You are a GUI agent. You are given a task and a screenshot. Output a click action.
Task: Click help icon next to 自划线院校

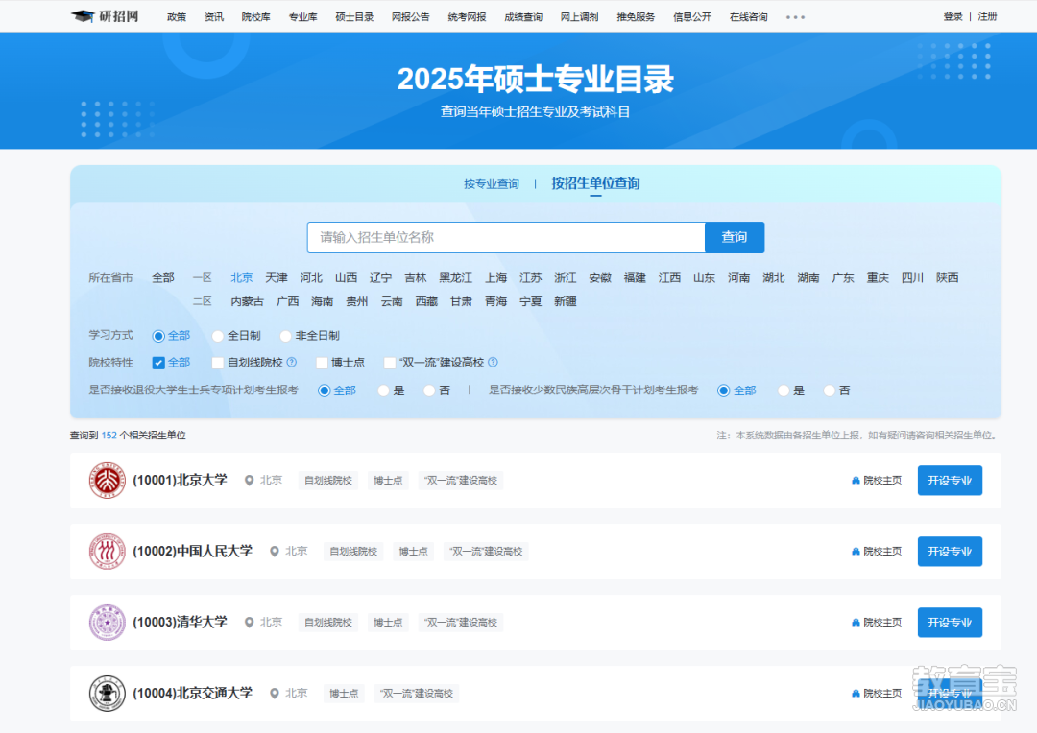[292, 363]
